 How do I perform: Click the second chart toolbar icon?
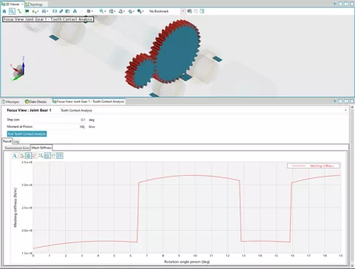(21, 156)
